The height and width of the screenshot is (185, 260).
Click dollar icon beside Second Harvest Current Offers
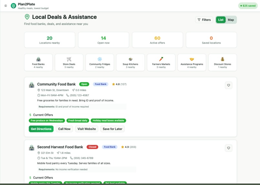[x=30, y=178]
